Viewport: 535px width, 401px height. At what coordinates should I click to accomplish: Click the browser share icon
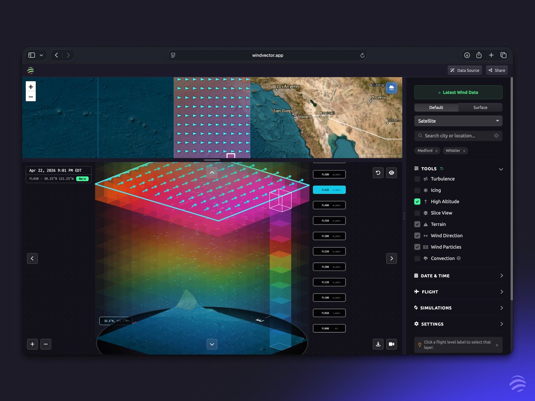coord(479,55)
